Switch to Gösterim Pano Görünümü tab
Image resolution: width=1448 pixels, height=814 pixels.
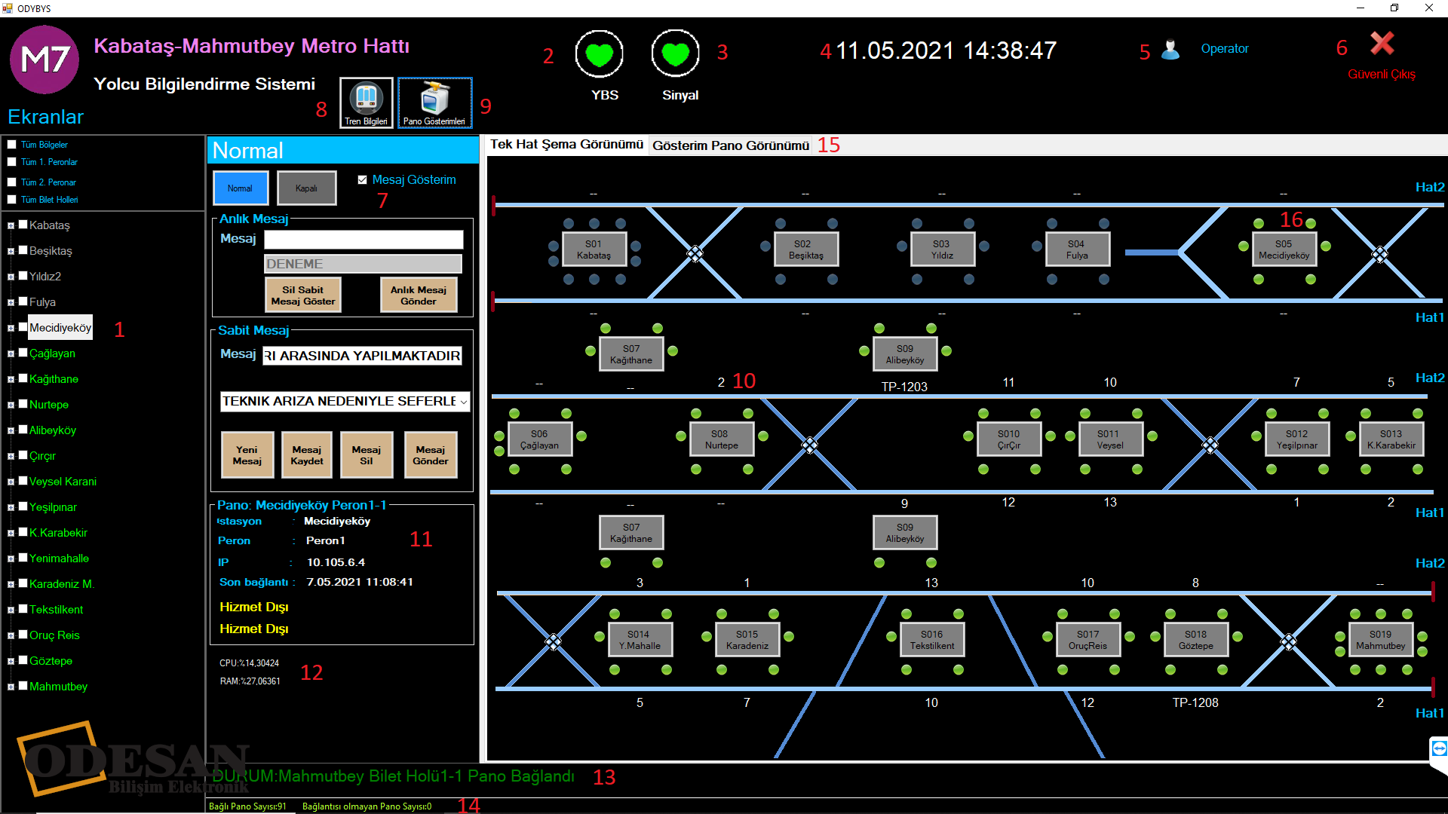click(x=730, y=145)
